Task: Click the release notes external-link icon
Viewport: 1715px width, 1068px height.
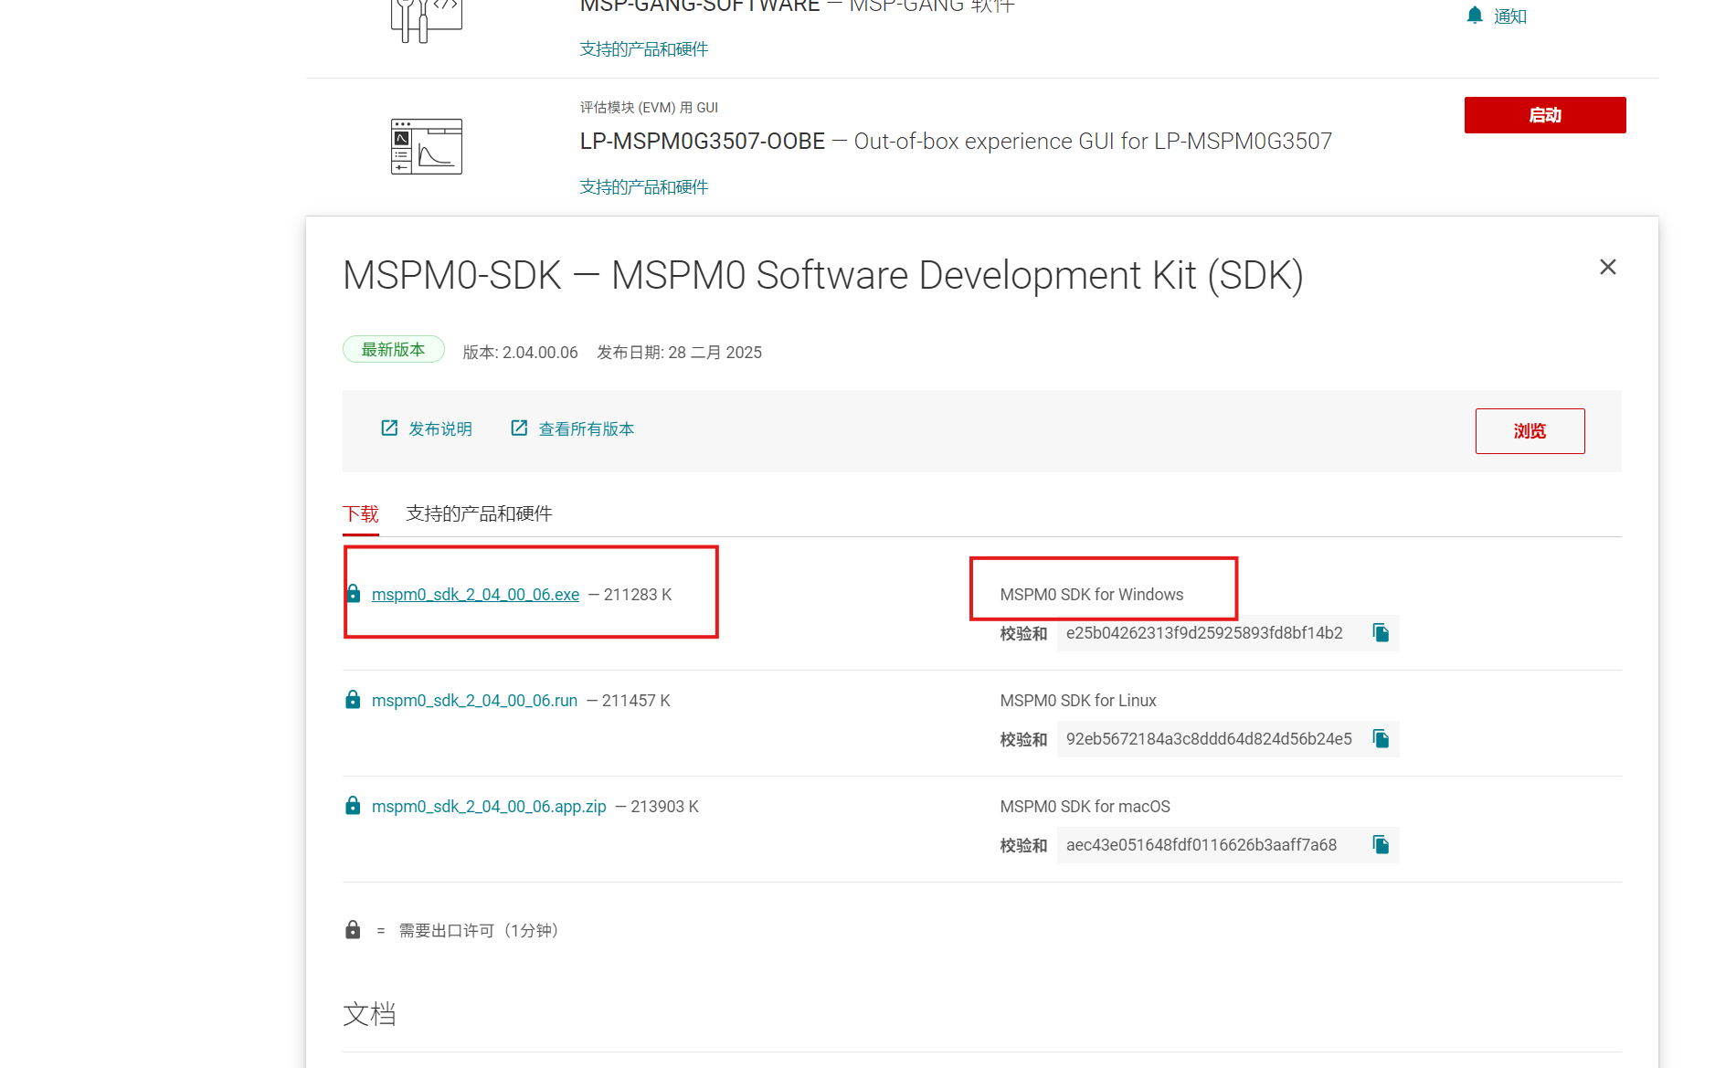Action: [389, 428]
